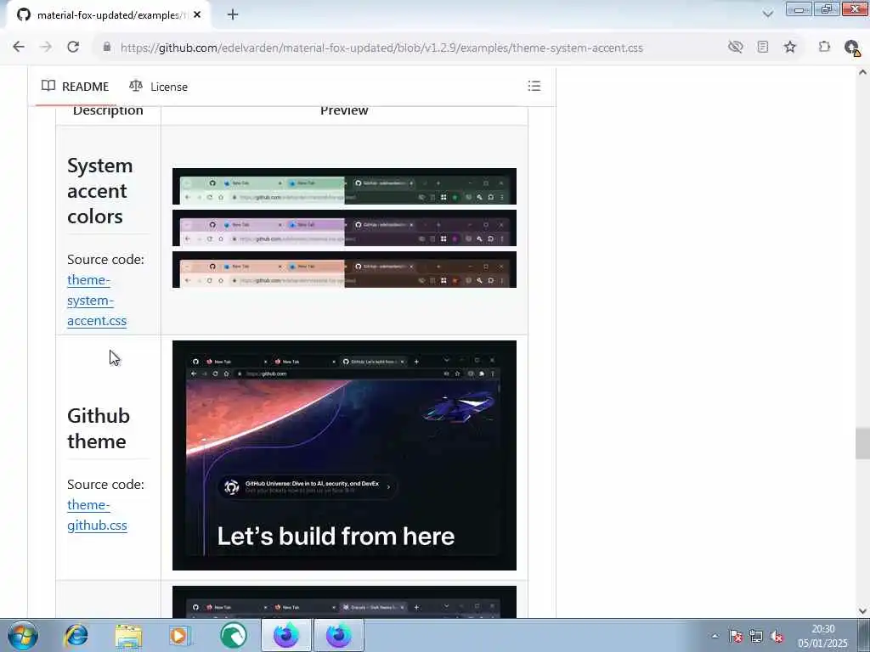The height and width of the screenshot is (652, 870).
Task: Click the Preview column header
Action: (344, 110)
